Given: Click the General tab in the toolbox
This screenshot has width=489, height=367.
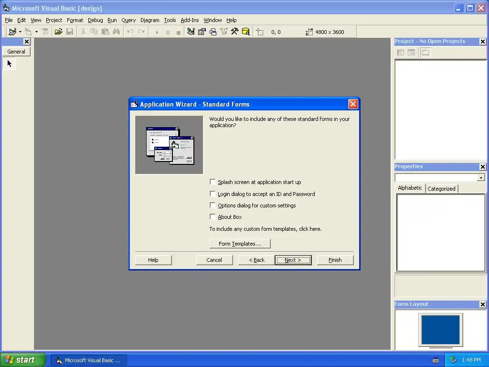Looking at the screenshot, I should point(16,52).
